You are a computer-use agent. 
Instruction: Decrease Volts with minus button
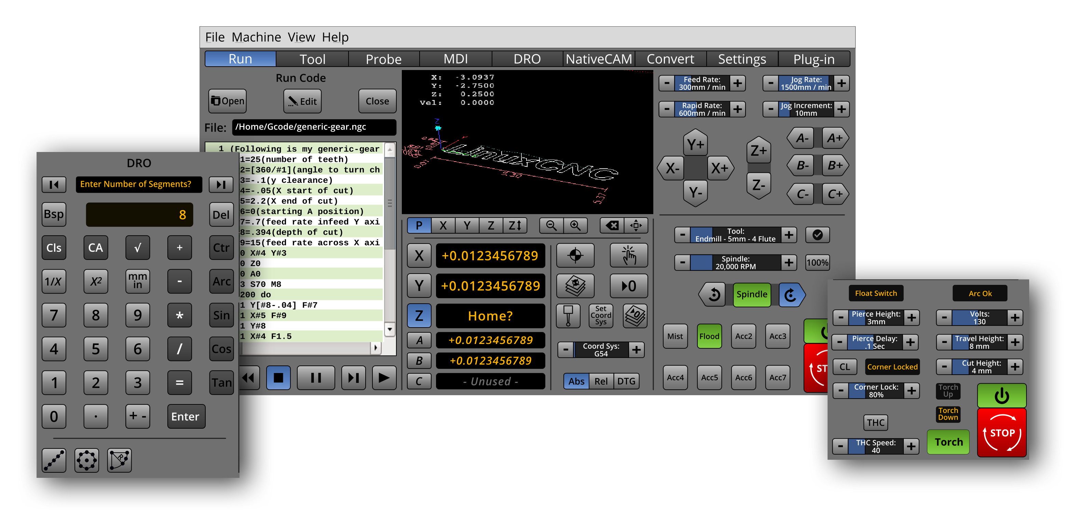944,318
